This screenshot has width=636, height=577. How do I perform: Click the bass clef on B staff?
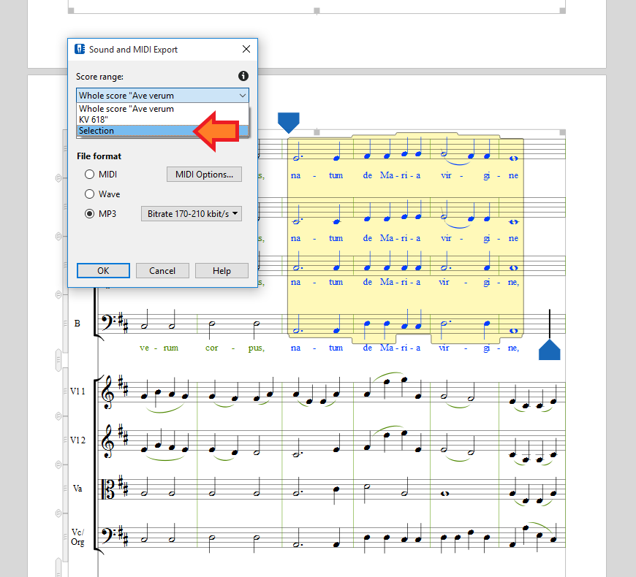click(x=110, y=322)
